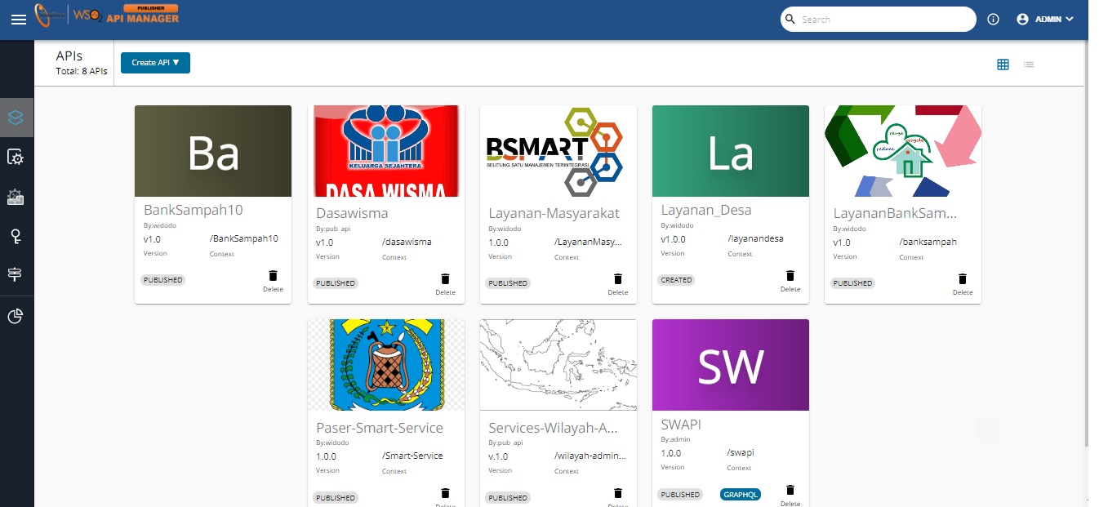The height and width of the screenshot is (507, 1099).
Task: Click the Dasawisma logo thumbnail
Action: click(x=385, y=151)
